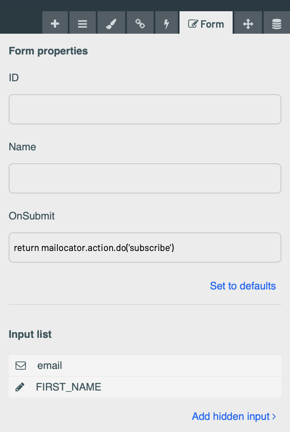Screen dimensions: 290x432
Task: Focus the Name input field
Action: 145,178
